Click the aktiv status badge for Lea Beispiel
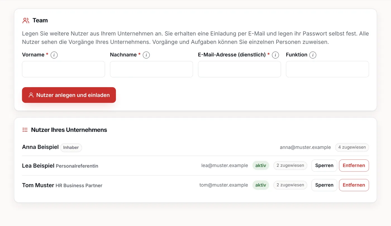Viewport: 391px width, 226px height. [261, 165]
